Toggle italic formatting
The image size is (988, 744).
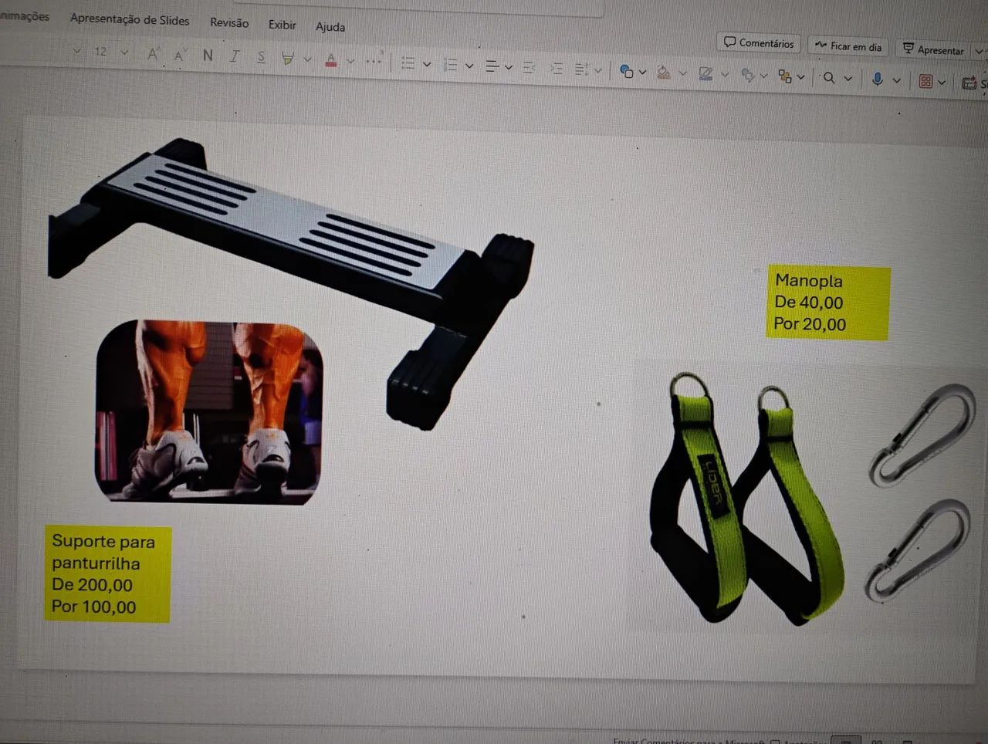coord(234,56)
